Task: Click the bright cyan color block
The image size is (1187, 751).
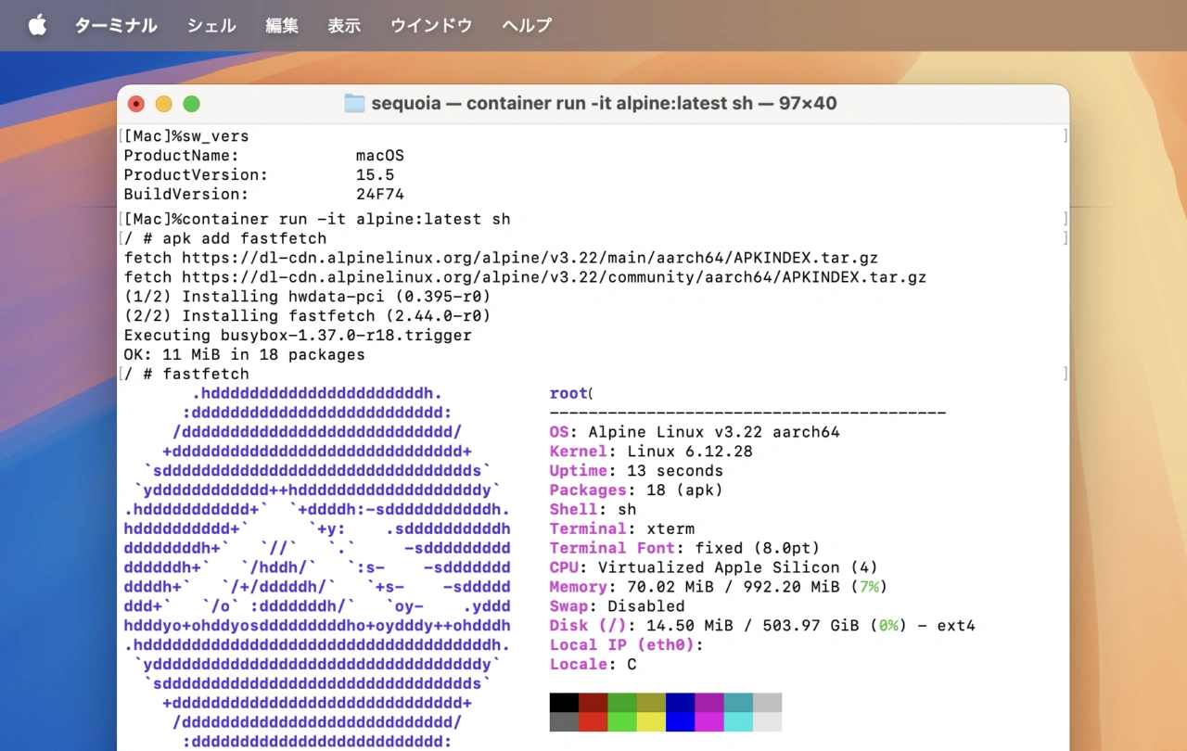Action: (x=738, y=721)
